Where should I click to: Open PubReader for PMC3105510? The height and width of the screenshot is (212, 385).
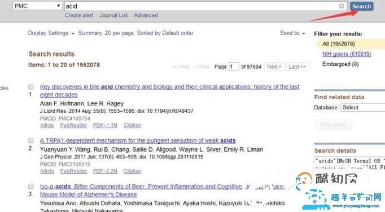[x=73, y=171]
